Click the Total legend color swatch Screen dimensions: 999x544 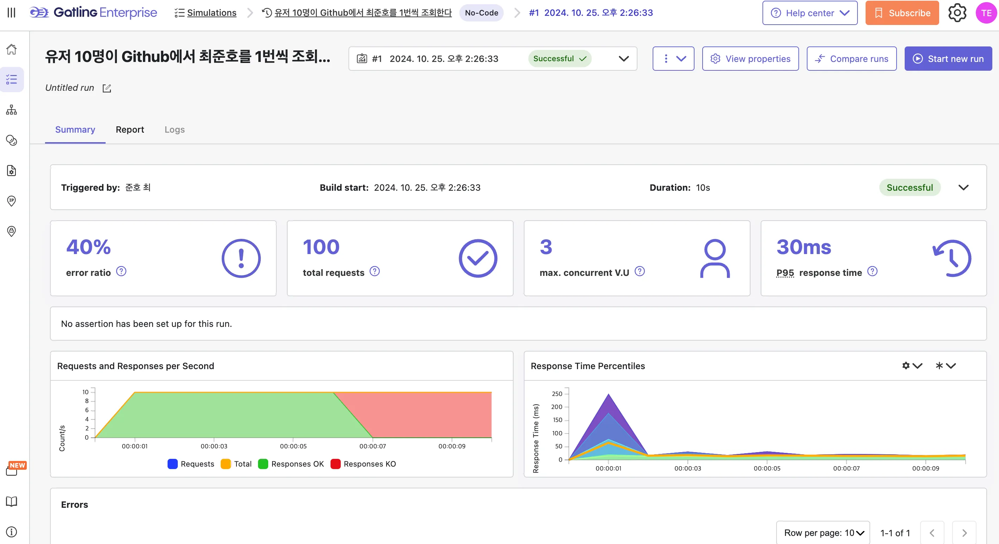[x=226, y=464]
